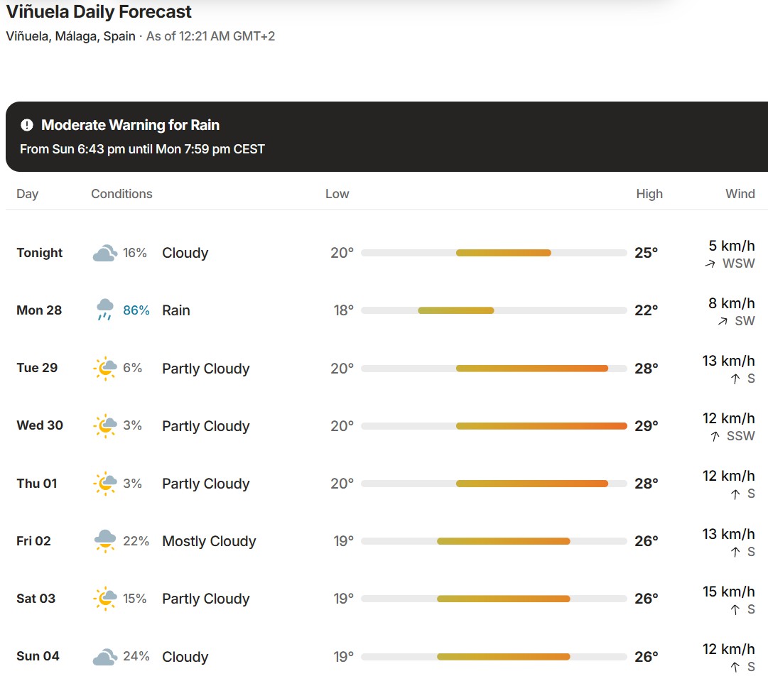Screen dimensions: 768x686
Task: Click the mostly cloudy icon for Fri 02
Action: [x=105, y=541]
